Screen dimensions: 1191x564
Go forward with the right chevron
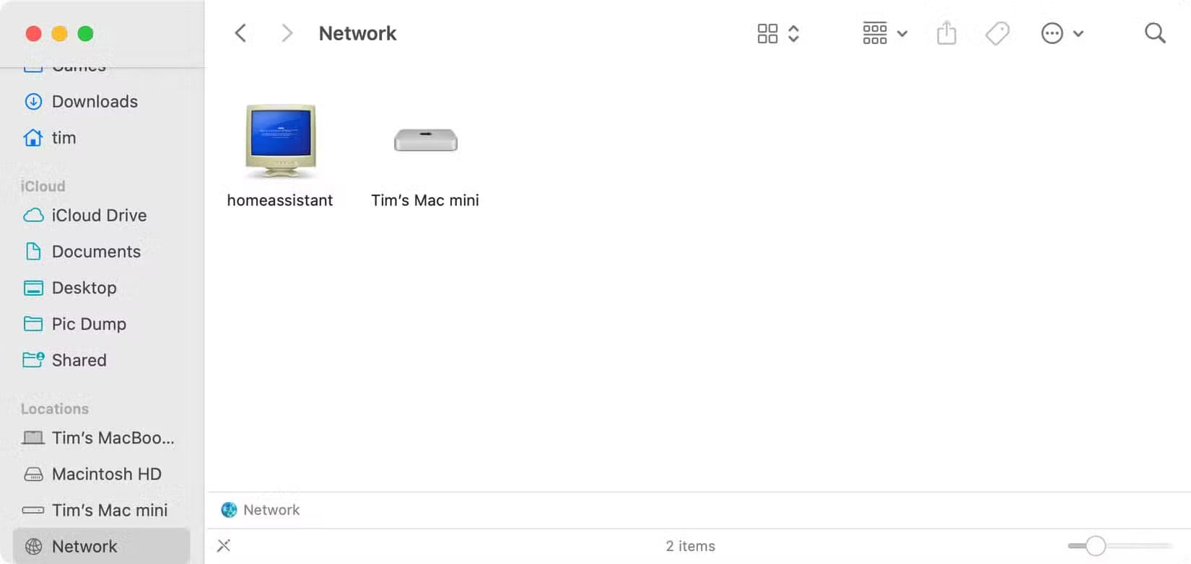[x=287, y=33]
